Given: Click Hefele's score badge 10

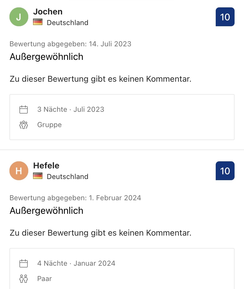Looking at the screenshot, I should click(x=225, y=171).
